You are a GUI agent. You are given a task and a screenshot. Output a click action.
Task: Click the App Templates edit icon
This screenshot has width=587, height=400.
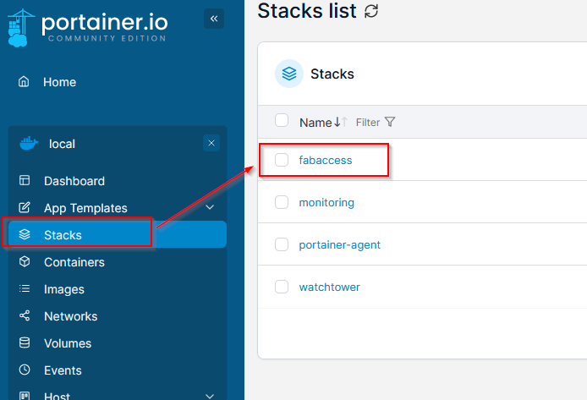click(x=25, y=207)
